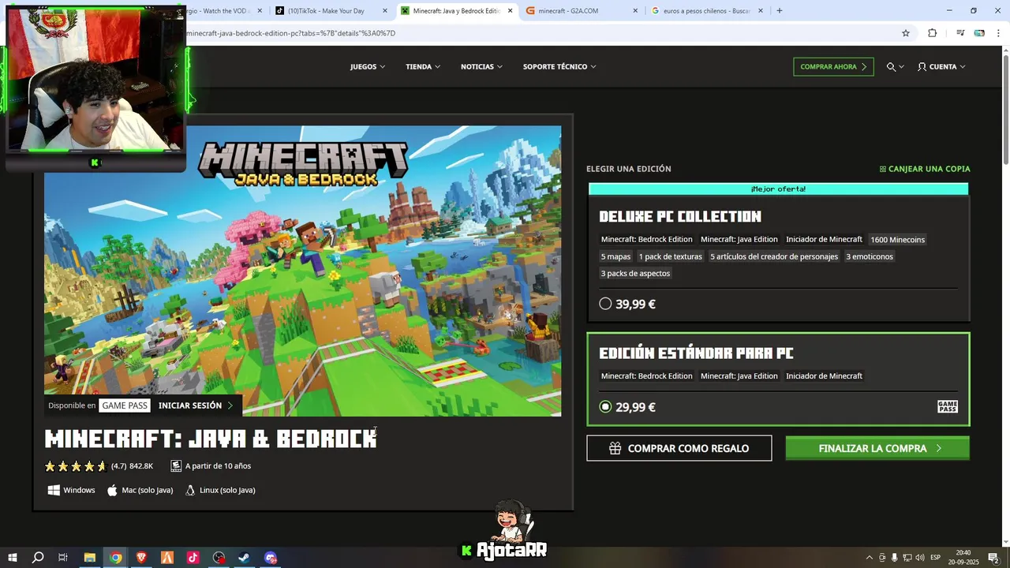Click the Linux penguin platform icon

(x=190, y=490)
